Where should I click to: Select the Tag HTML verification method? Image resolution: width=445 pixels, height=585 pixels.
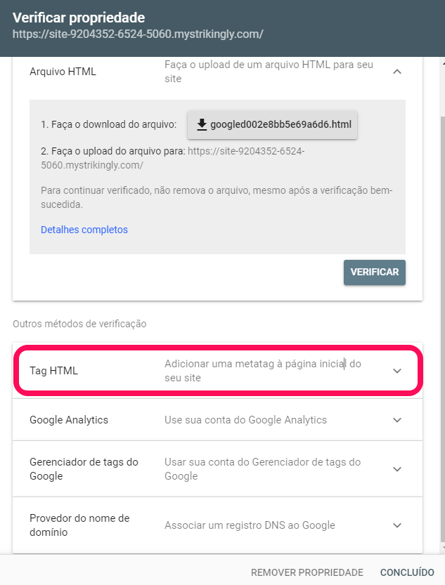click(x=218, y=371)
